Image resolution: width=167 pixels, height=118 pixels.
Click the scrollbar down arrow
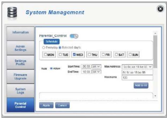pos(155,96)
